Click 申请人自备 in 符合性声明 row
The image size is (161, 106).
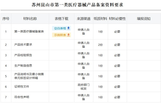(x=83, y=97)
